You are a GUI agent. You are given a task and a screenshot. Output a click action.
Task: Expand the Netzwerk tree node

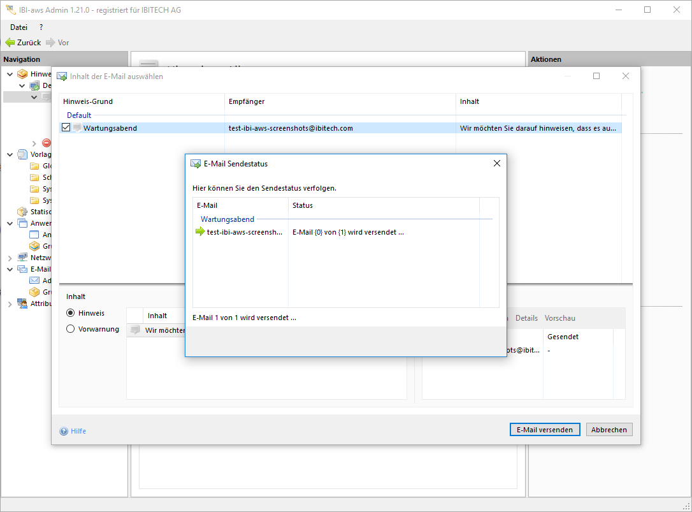point(10,258)
